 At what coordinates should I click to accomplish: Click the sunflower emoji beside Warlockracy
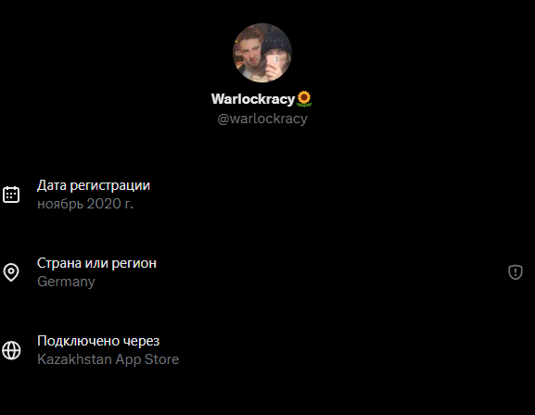coord(304,99)
